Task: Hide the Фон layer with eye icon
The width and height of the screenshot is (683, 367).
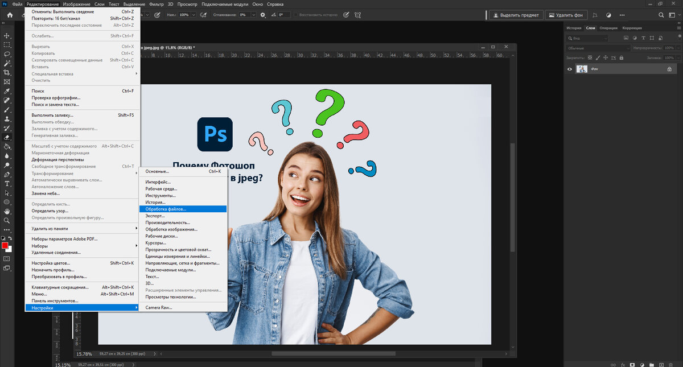Action: [570, 69]
